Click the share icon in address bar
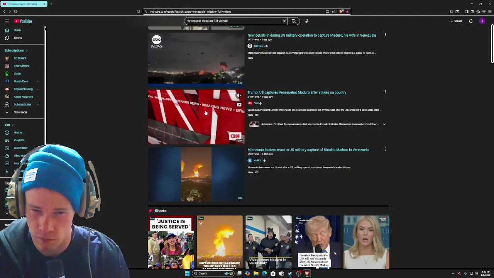This screenshot has height=278, width=494. 334,12
